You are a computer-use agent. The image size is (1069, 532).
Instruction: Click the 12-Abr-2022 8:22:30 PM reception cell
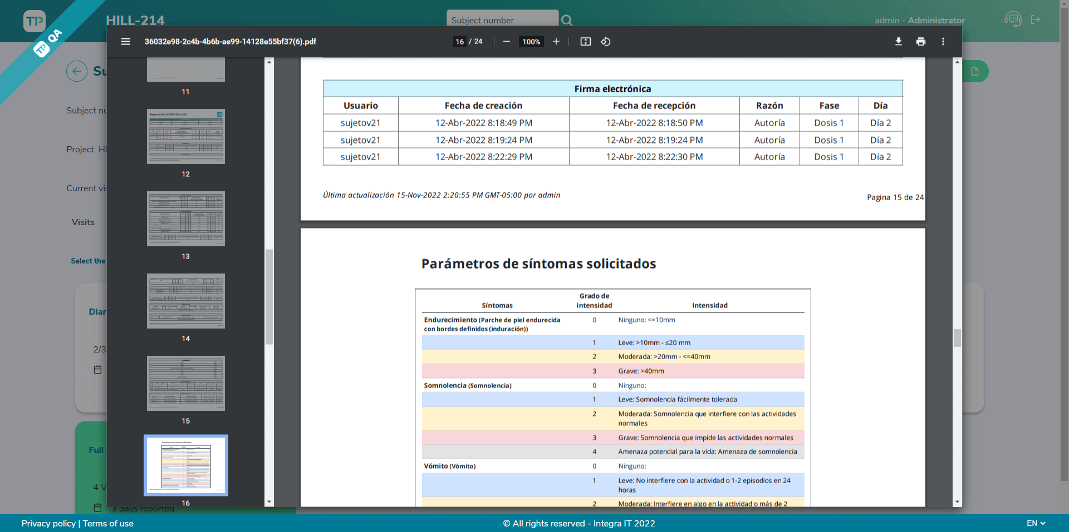coord(654,157)
